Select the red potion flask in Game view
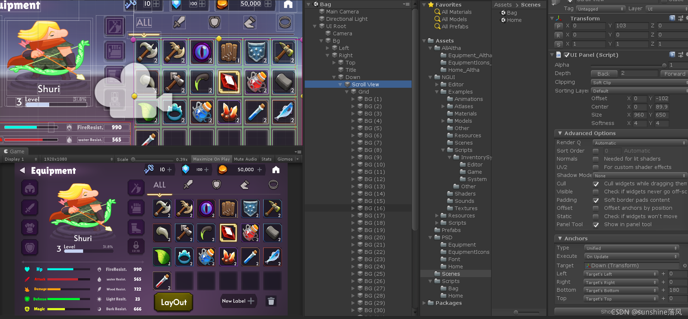 (250, 233)
